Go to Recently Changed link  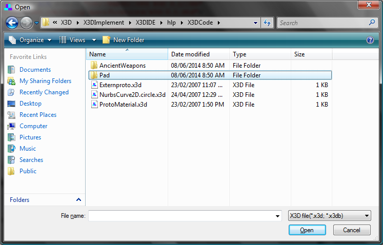(x=44, y=92)
